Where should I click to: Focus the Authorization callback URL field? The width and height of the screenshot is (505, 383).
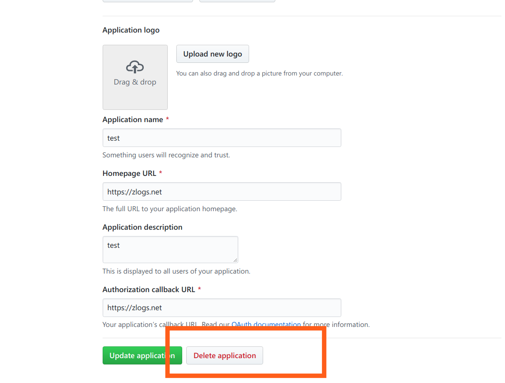222,307
